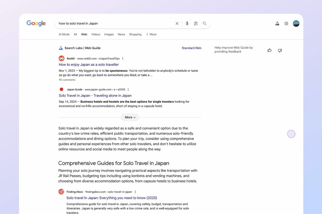Switch to the All results tab

(x=75, y=34)
